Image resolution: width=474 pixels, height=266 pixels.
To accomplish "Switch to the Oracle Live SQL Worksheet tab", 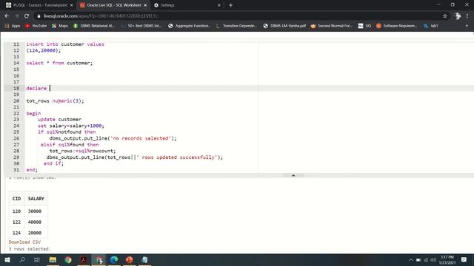I will [113, 5].
